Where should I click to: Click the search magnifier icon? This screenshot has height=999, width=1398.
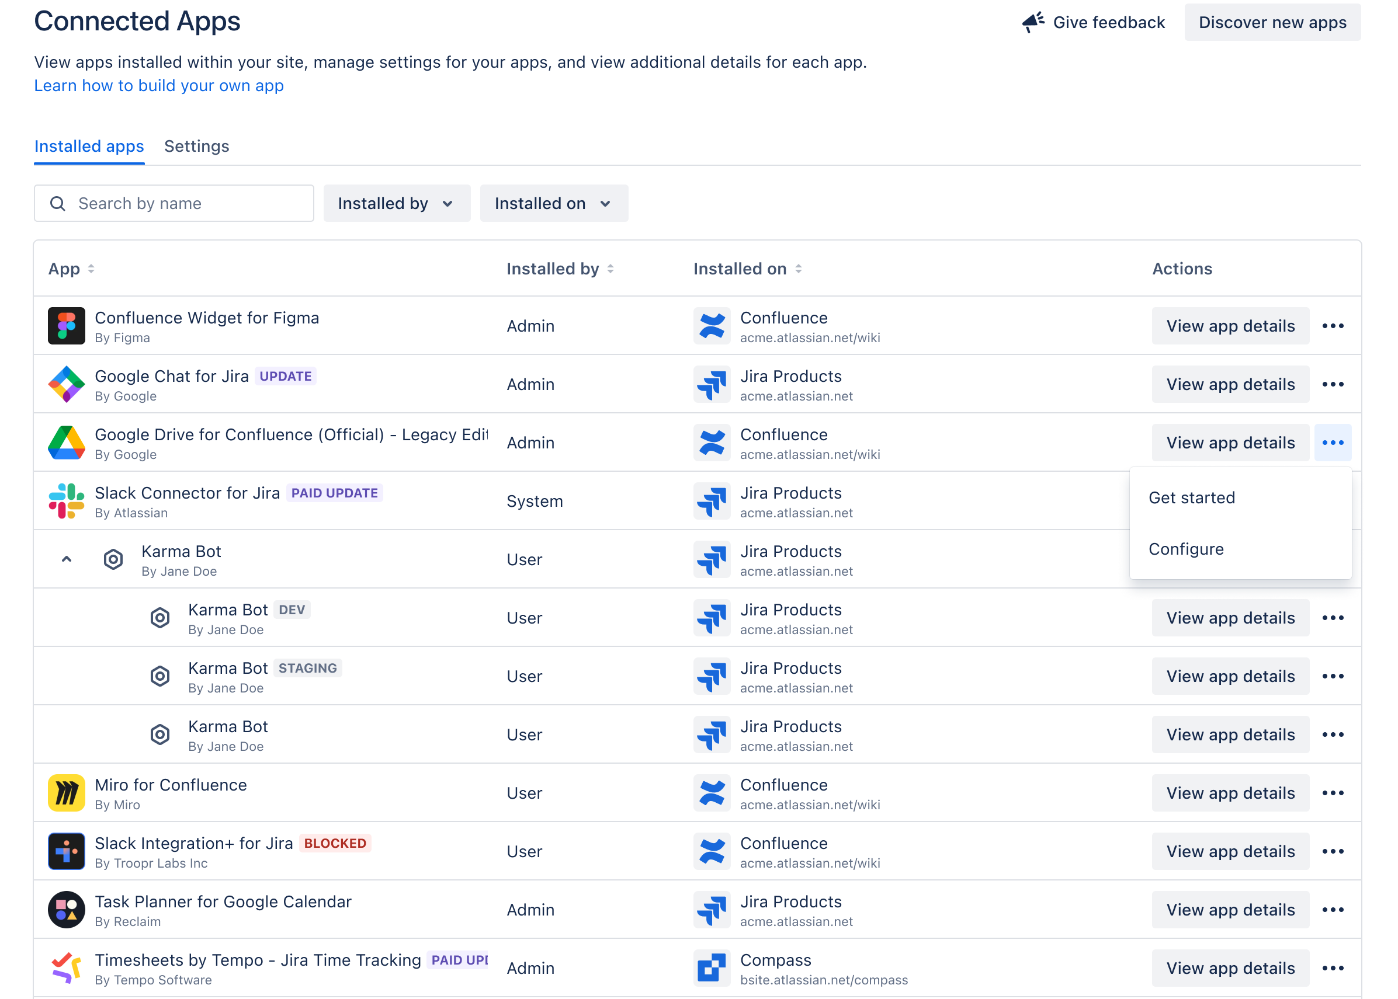[58, 204]
